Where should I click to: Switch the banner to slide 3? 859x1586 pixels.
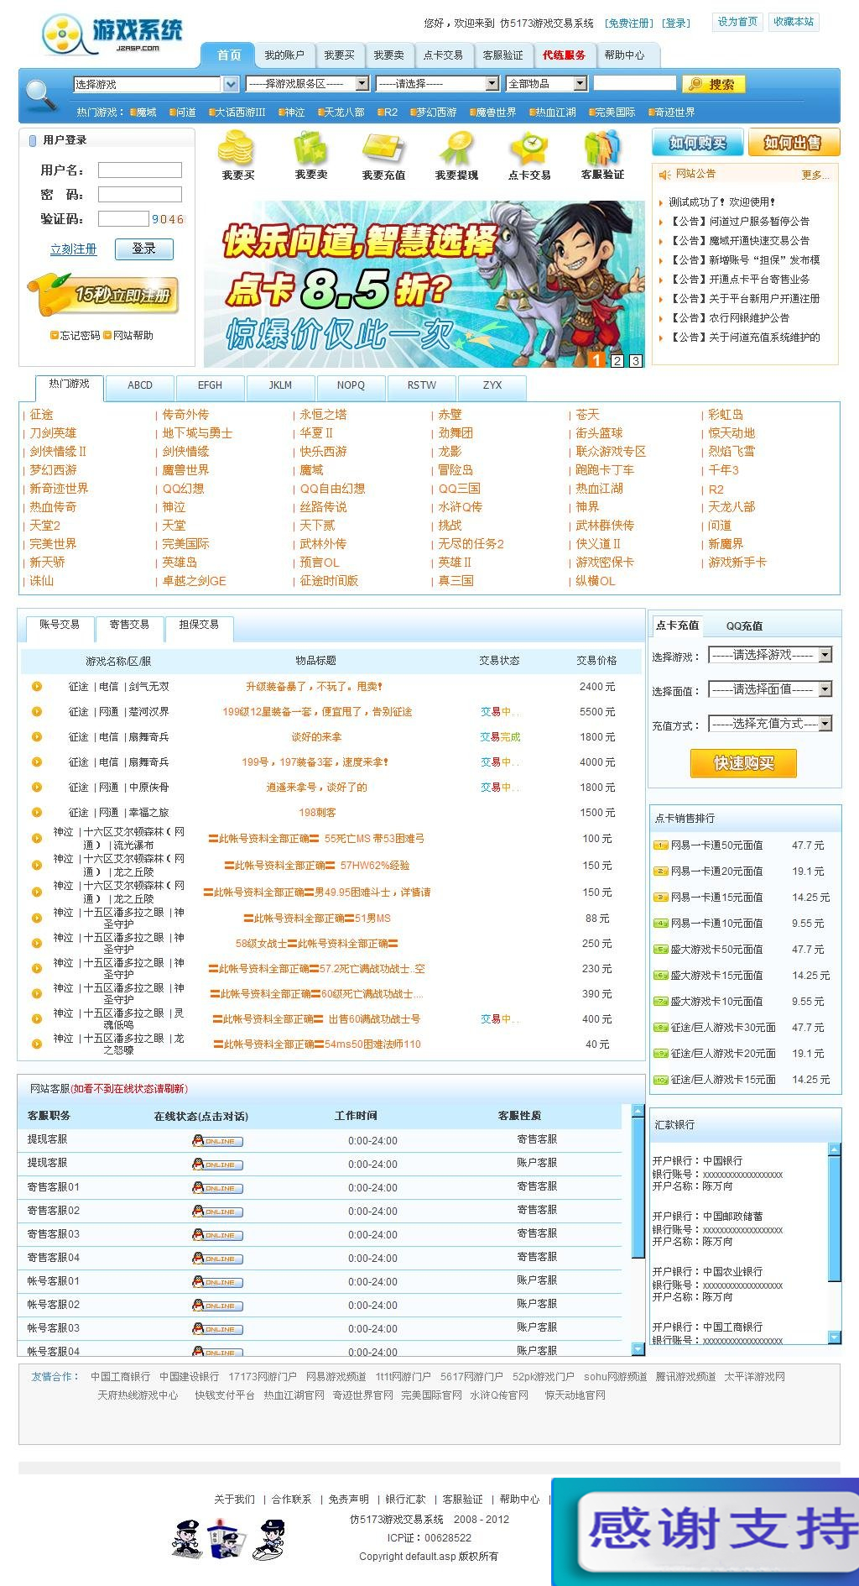point(636,360)
